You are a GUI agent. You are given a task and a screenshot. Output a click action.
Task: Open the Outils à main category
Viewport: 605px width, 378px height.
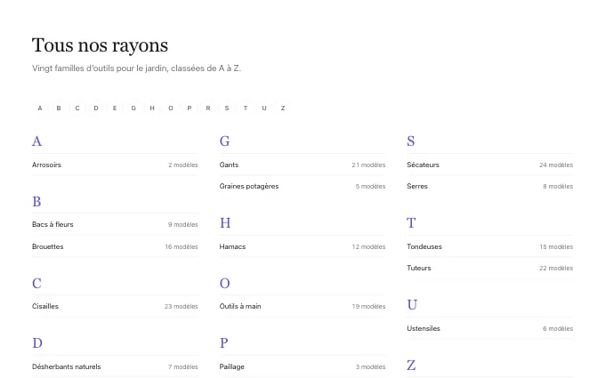tap(302, 306)
